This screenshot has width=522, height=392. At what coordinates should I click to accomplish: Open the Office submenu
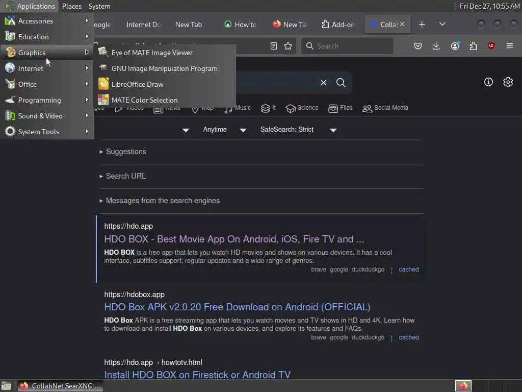coord(47,84)
